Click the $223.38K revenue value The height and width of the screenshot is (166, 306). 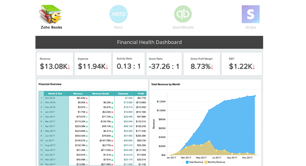pos(80,126)
